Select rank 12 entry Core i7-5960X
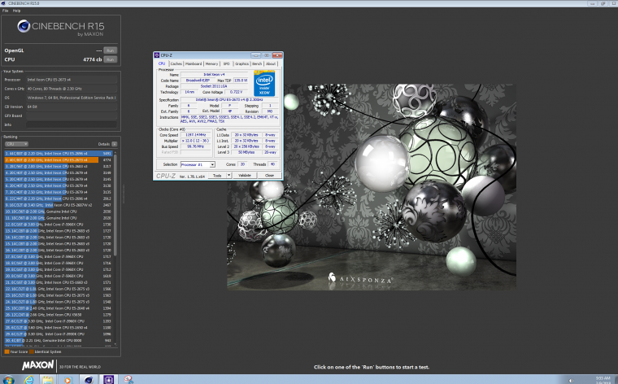The width and height of the screenshot is (618, 384). (59, 225)
